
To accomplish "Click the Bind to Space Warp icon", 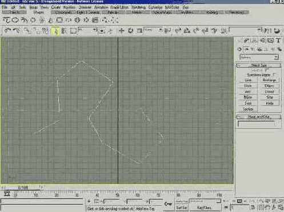I will pyautogui.click(x=46, y=31).
